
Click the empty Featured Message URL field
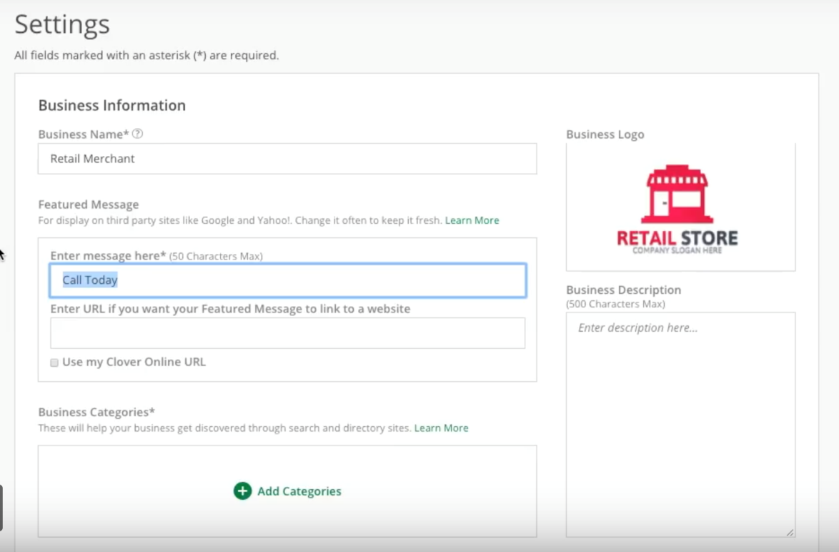tap(287, 333)
